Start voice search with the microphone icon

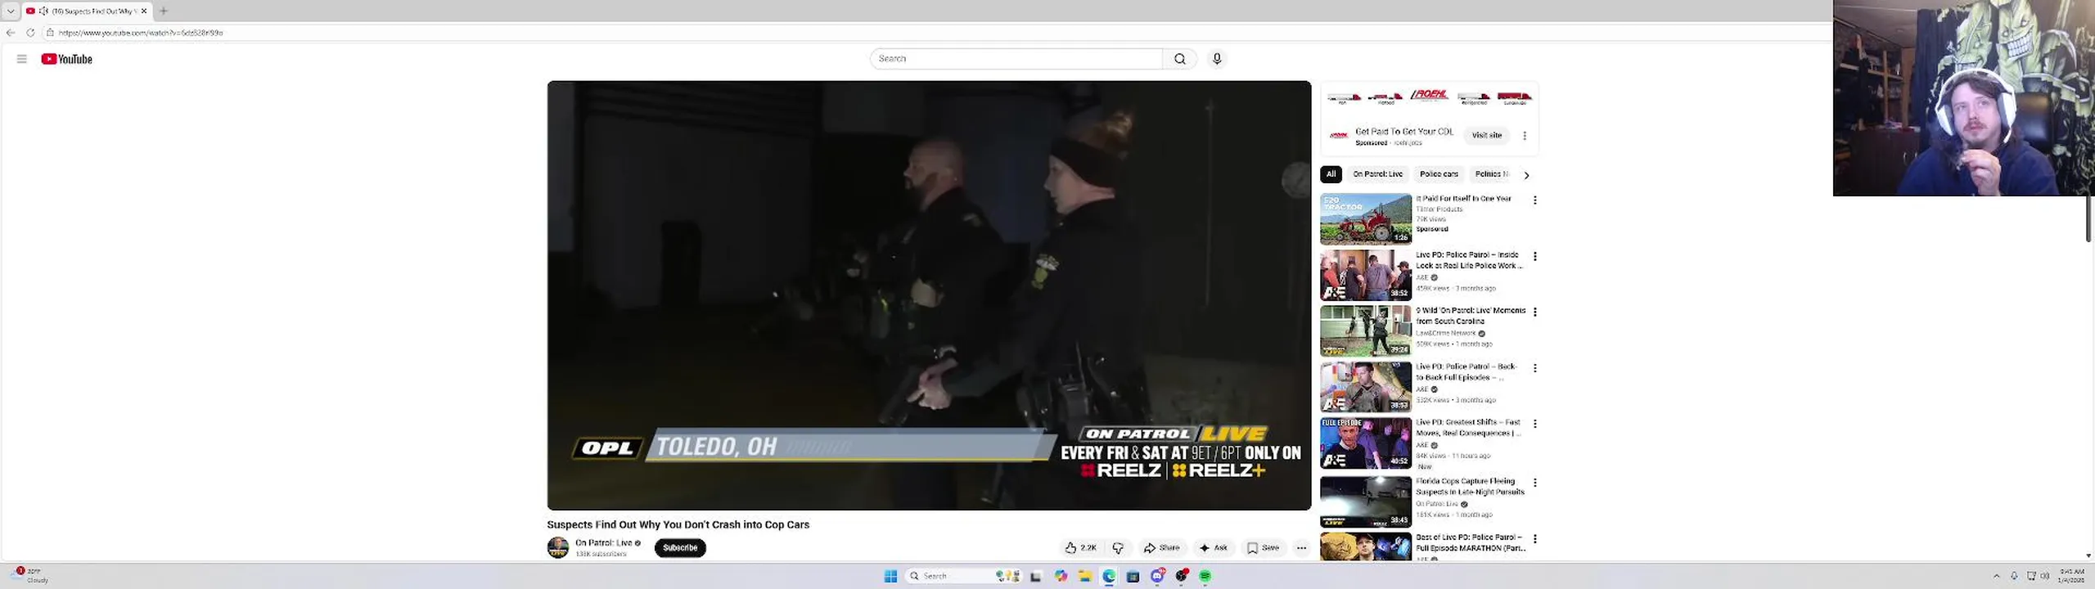pyautogui.click(x=1217, y=59)
